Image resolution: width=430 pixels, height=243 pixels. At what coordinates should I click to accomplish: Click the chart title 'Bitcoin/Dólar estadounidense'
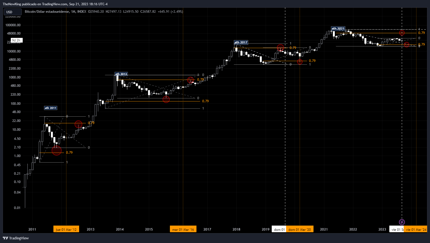click(47, 12)
